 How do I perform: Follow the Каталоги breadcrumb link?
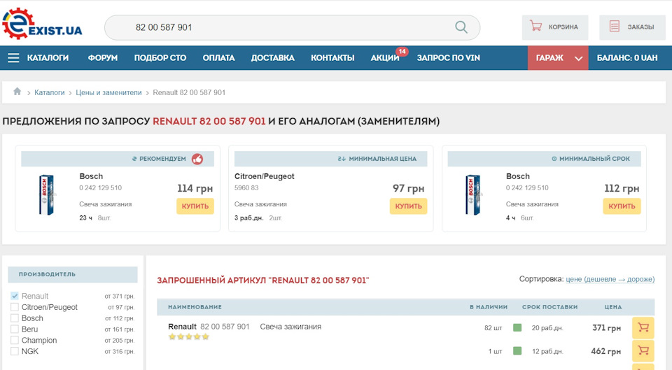[x=49, y=92]
